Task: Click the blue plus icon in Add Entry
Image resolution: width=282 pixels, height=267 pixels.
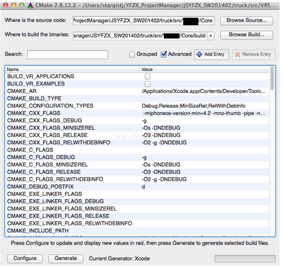Action: tap(199, 54)
